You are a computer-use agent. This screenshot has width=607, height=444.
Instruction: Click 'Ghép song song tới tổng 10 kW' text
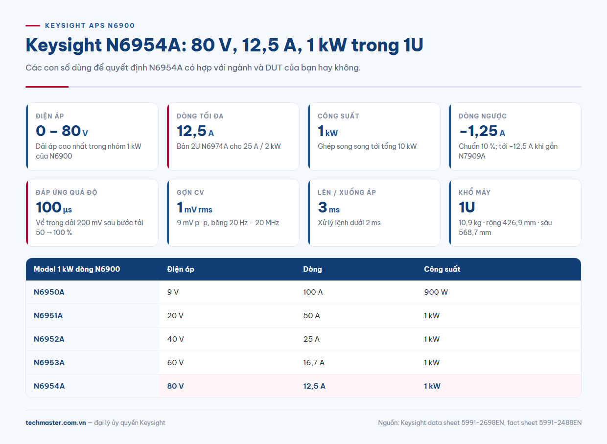[367, 146]
